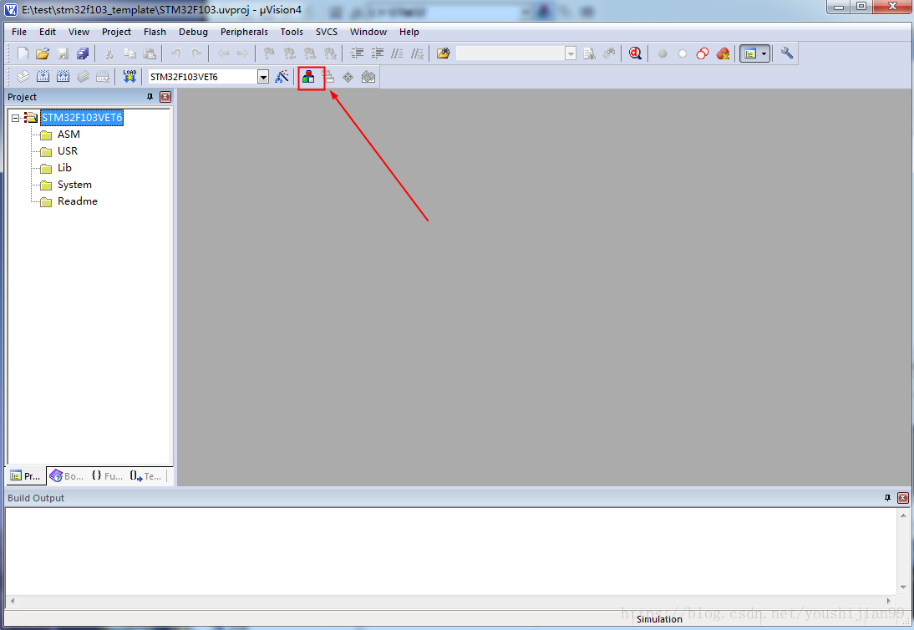Open the View menu
This screenshot has width=914, height=630.
pos(79,32)
